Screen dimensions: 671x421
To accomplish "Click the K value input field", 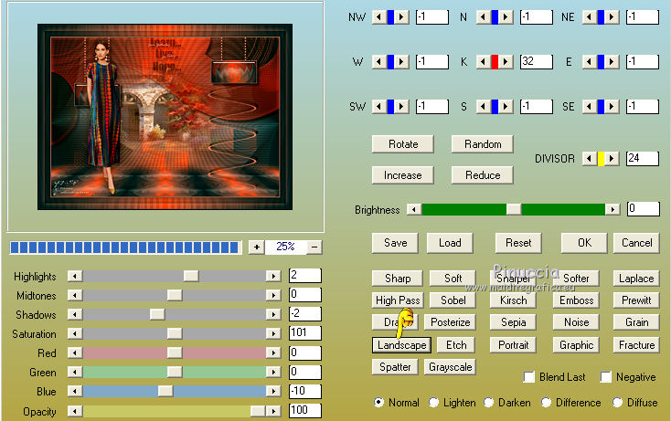I will [537, 62].
